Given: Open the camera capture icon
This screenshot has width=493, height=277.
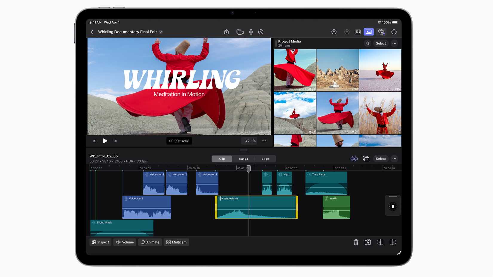Looking at the screenshot, I should (240, 32).
